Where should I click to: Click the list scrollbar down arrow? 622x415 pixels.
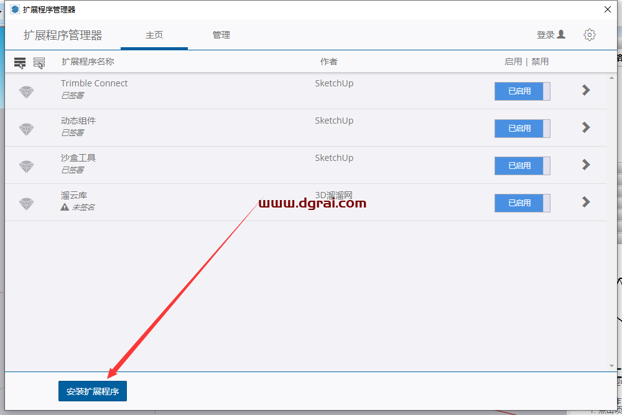[x=611, y=366]
